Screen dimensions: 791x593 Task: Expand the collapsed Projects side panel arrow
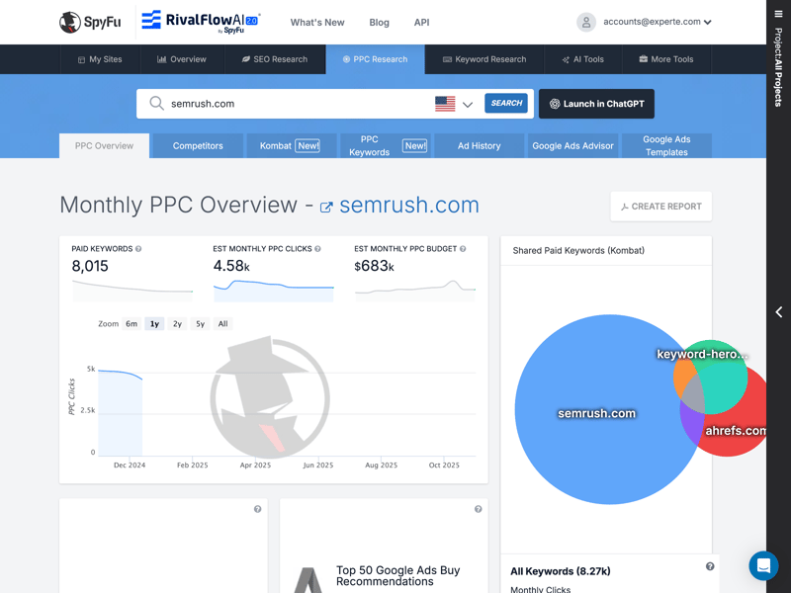pyautogui.click(x=778, y=312)
